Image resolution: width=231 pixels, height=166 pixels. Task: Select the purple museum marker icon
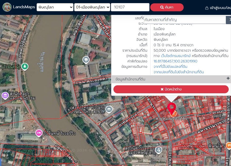click(5, 96)
